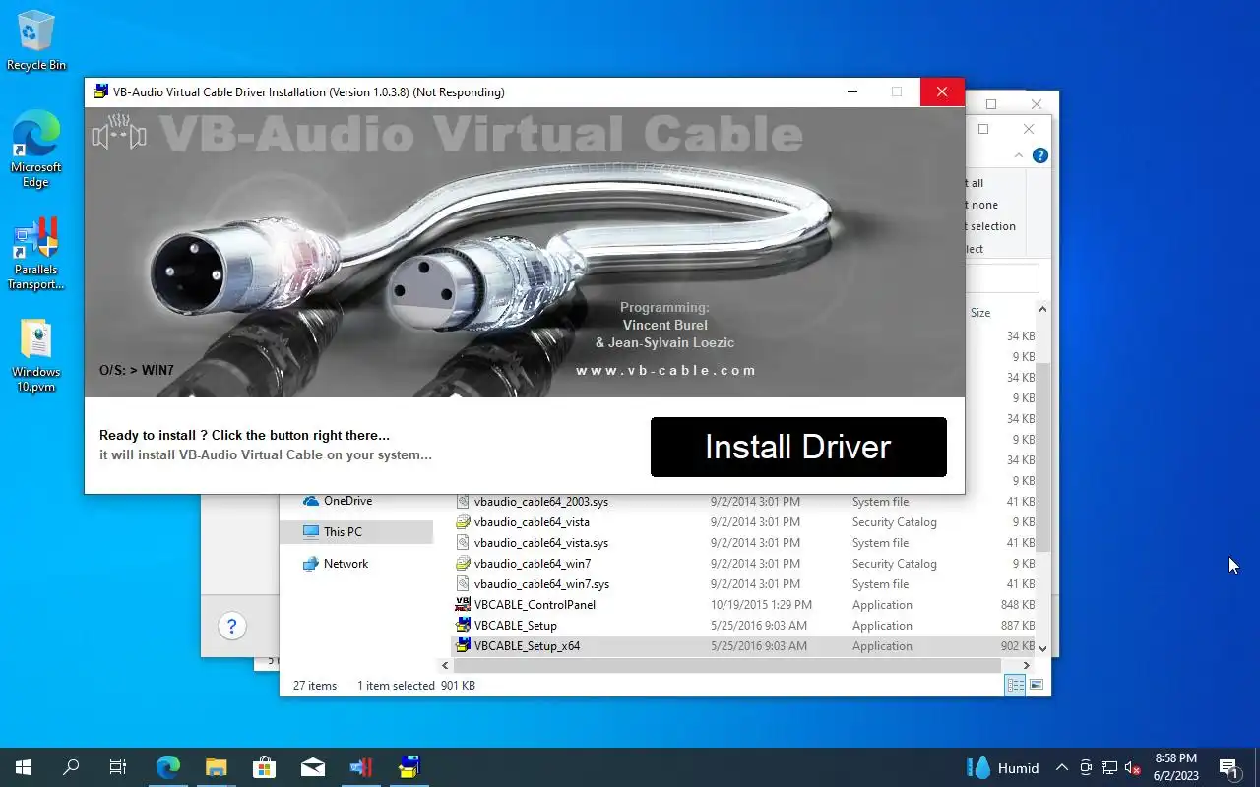Minimize the VB-Audio installer window
This screenshot has height=787, width=1260.
pos(852,91)
